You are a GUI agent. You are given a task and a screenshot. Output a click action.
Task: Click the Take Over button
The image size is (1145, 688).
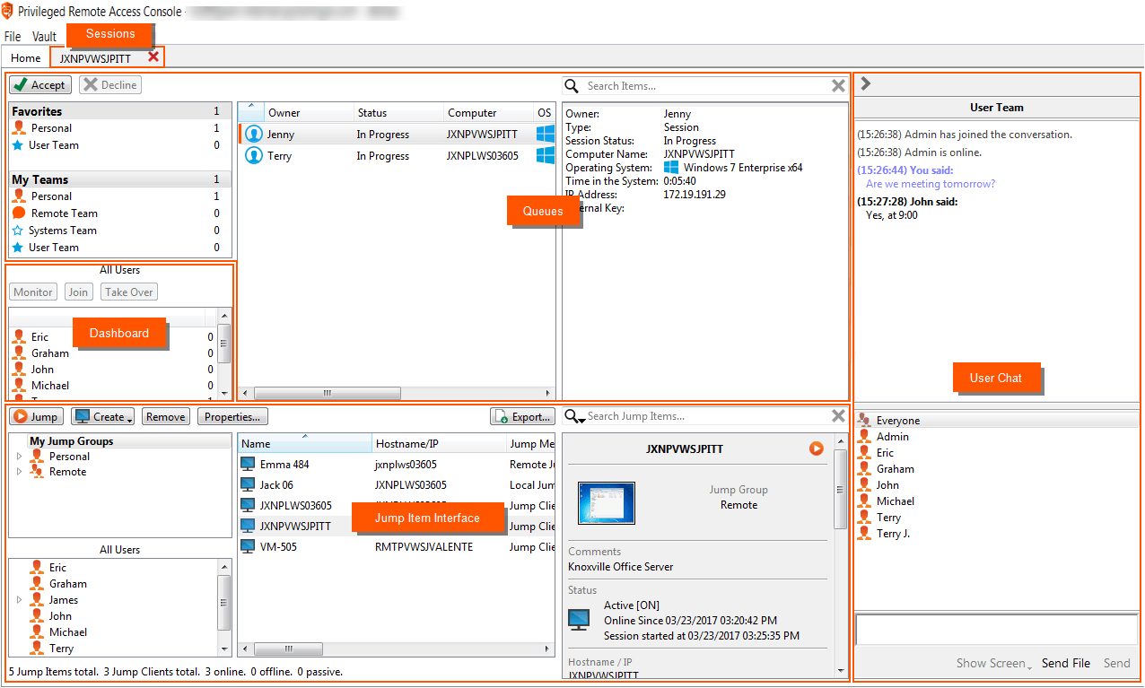coord(129,292)
